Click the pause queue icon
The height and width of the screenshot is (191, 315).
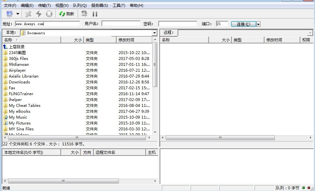pyautogui.click(x=95, y=14)
